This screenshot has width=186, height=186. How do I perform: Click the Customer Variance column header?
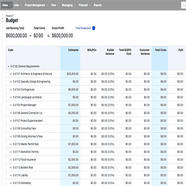[145, 52]
